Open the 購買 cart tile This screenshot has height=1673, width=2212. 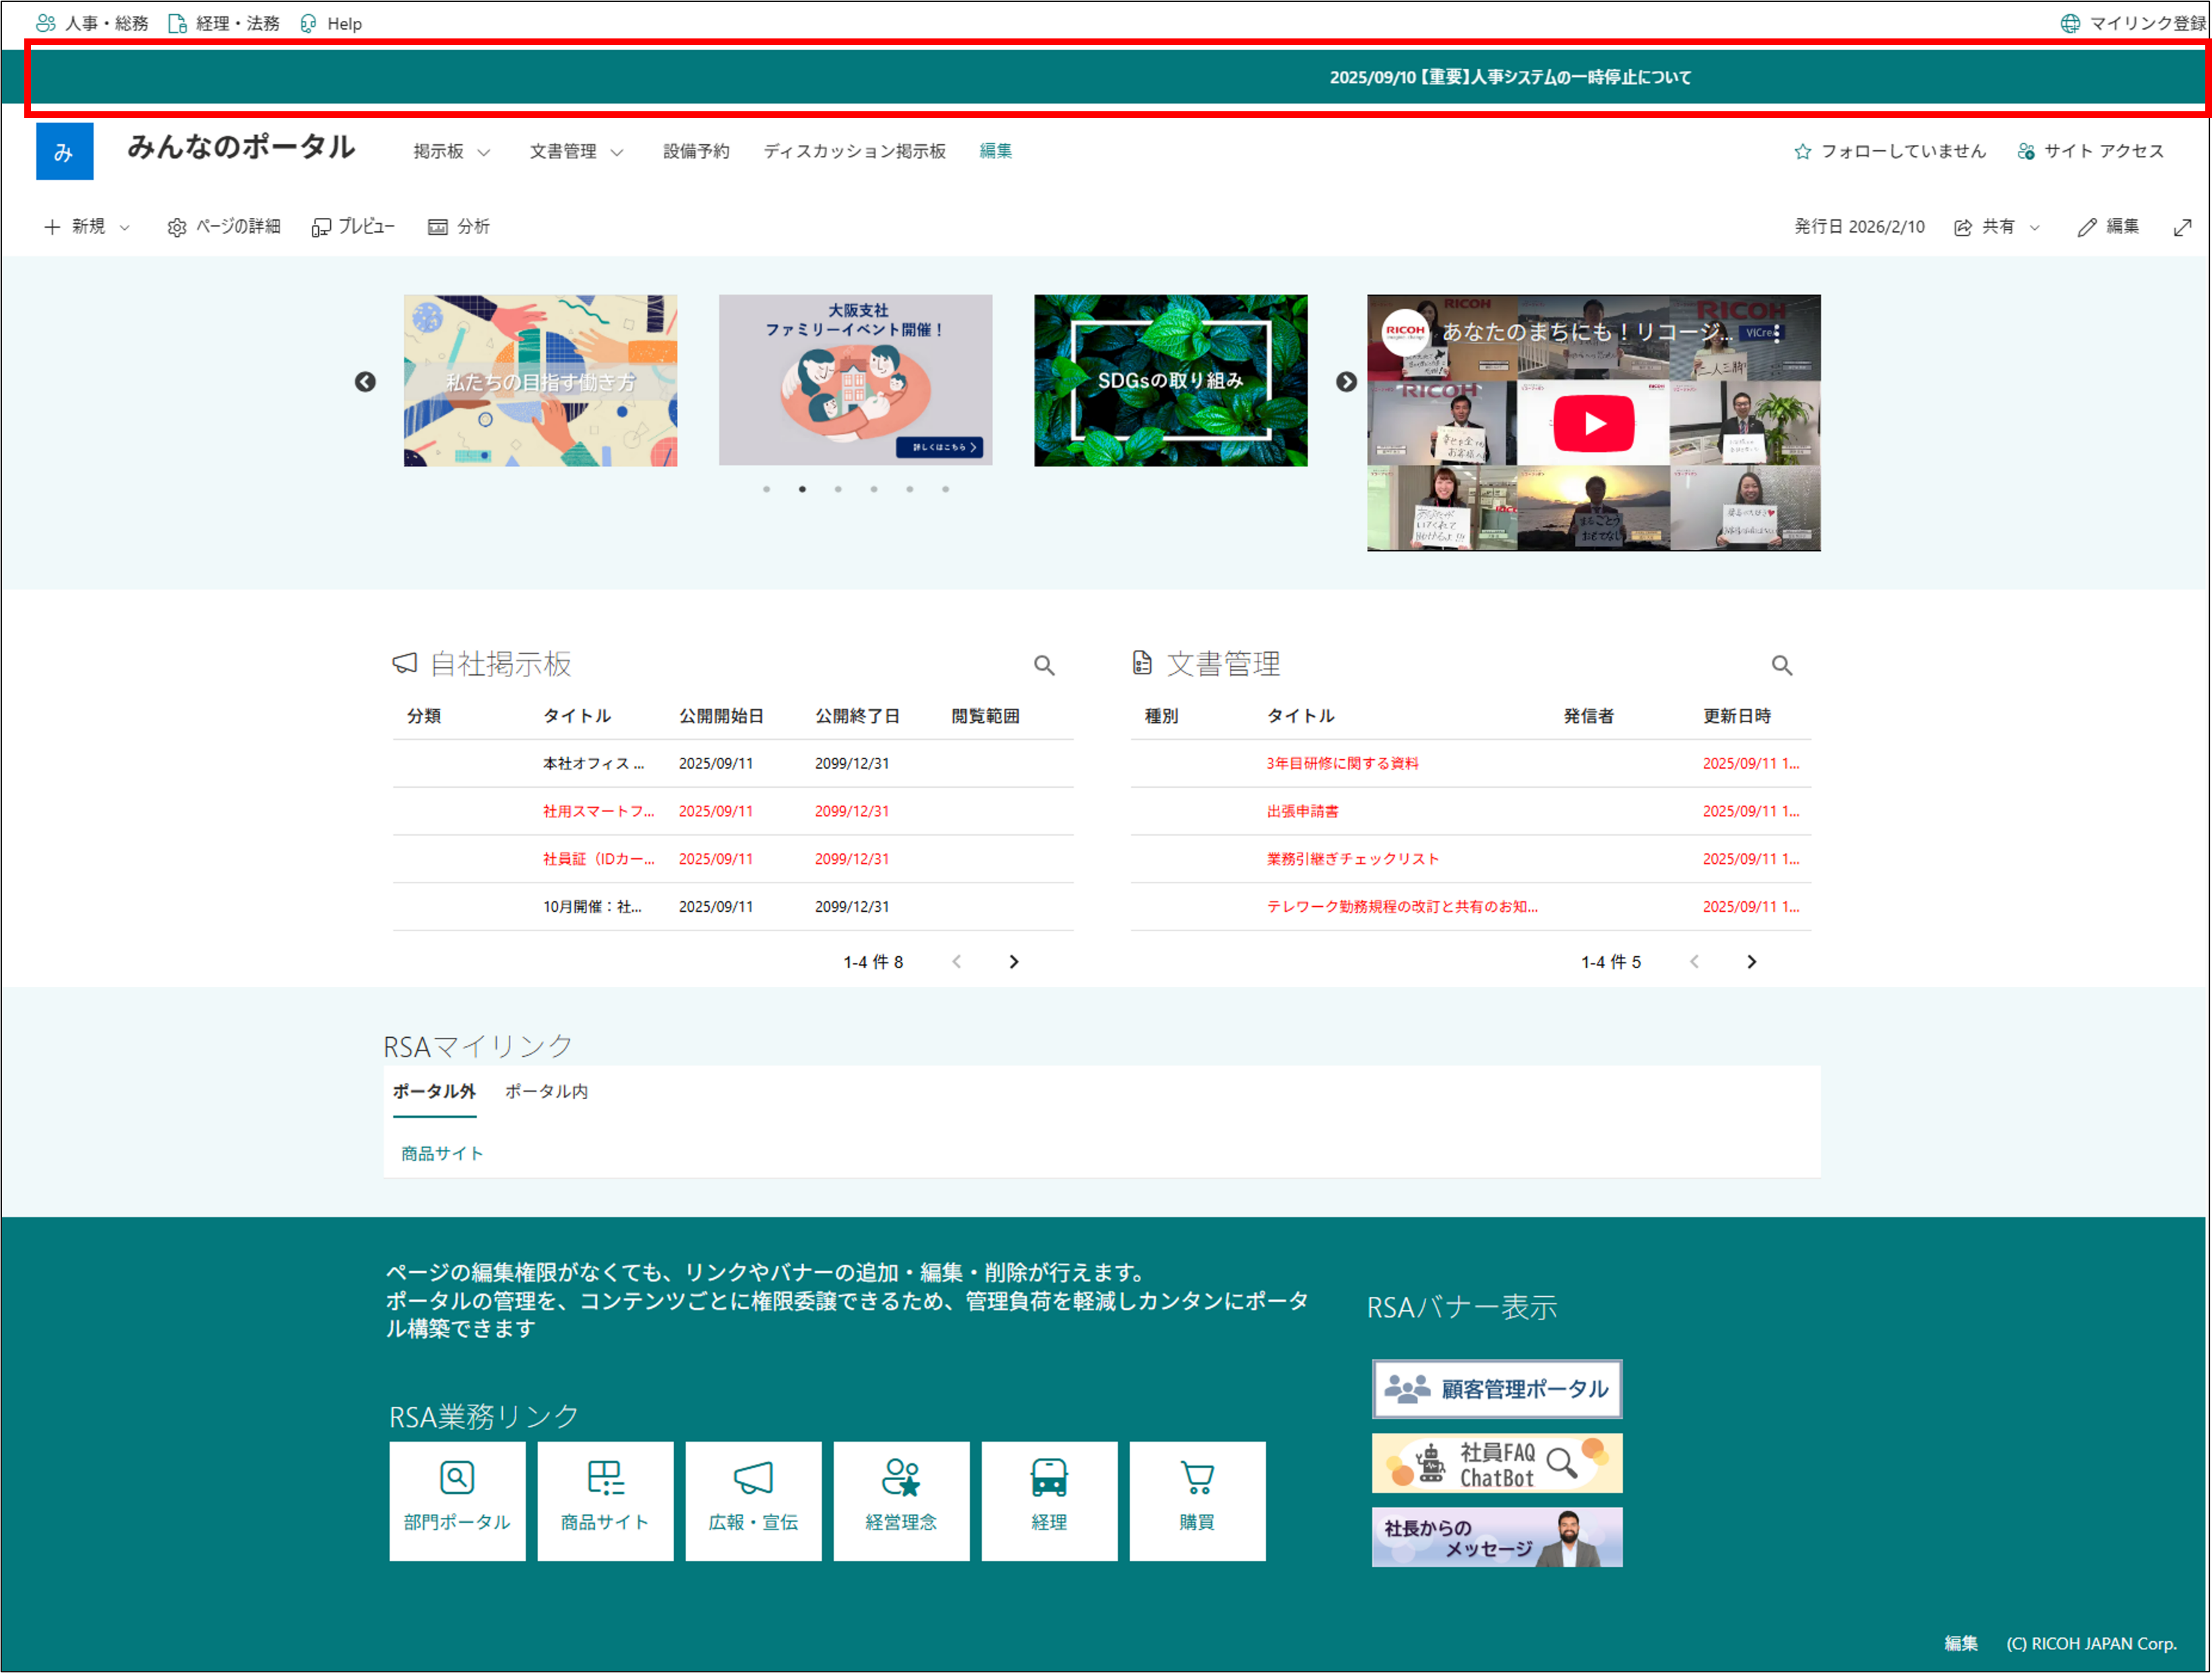pyautogui.click(x=1197, y=1501)
